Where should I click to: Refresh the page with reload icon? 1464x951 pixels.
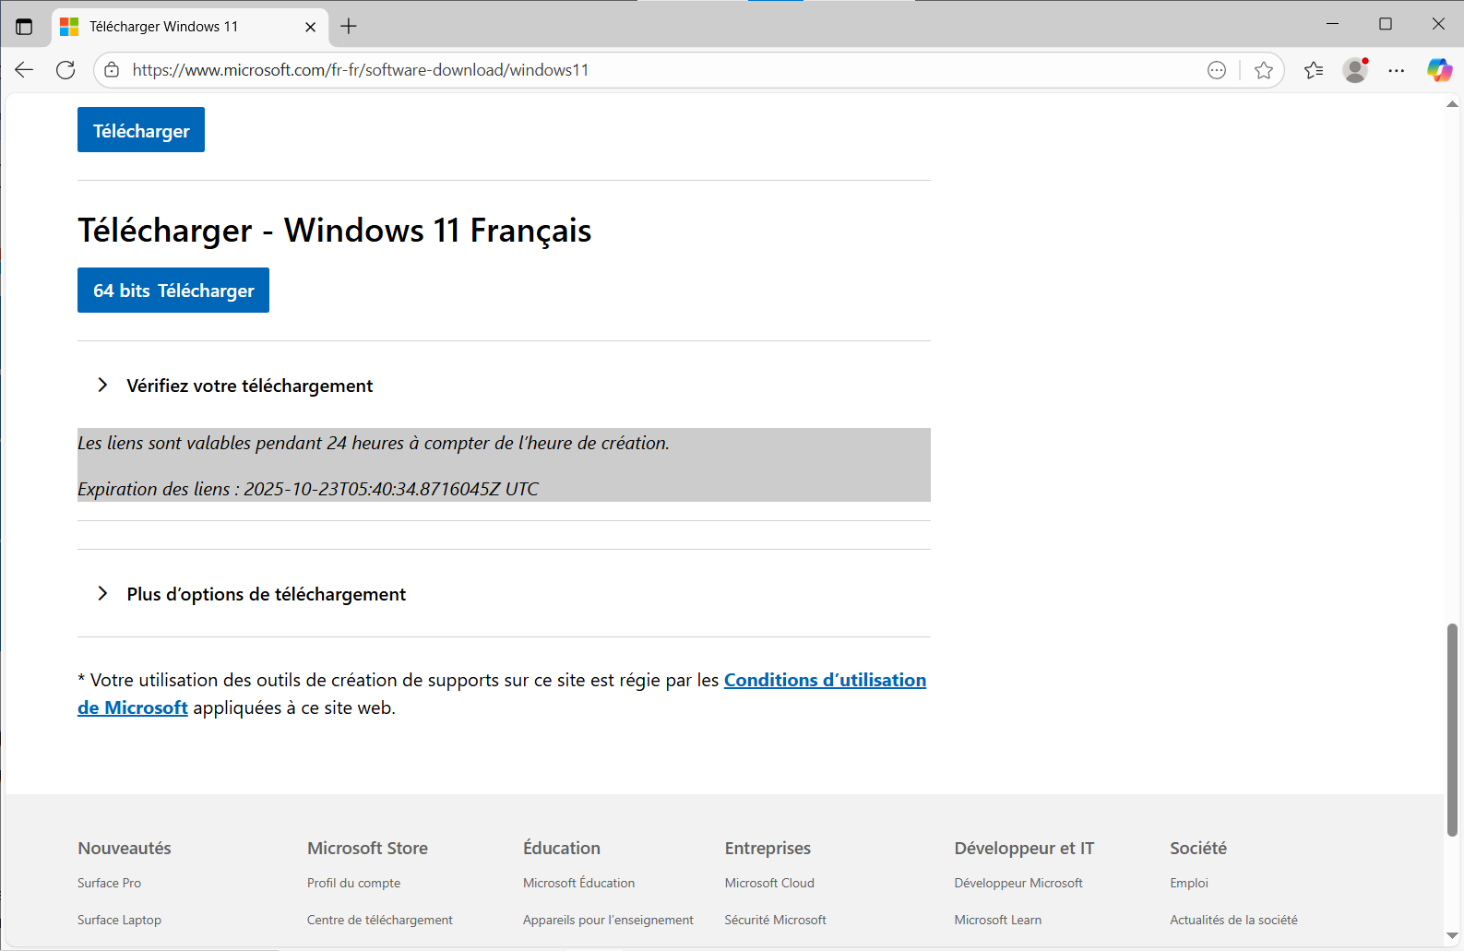click(x=65, y=70)
